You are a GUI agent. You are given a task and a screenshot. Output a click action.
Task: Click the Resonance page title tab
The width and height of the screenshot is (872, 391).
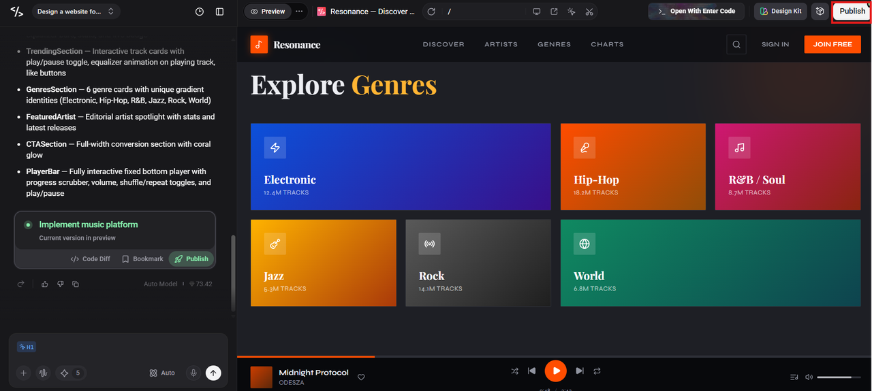tap(366, 12)
